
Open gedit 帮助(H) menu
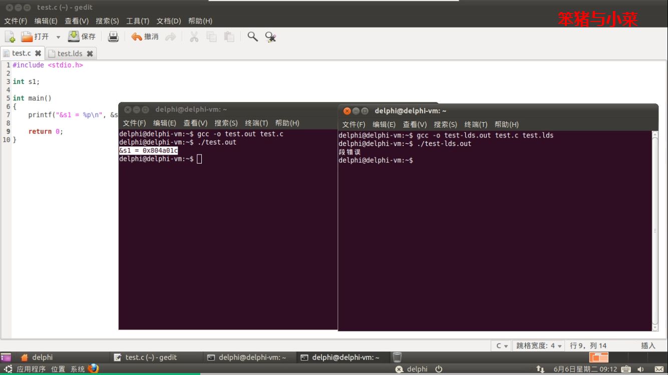point(200,21)
